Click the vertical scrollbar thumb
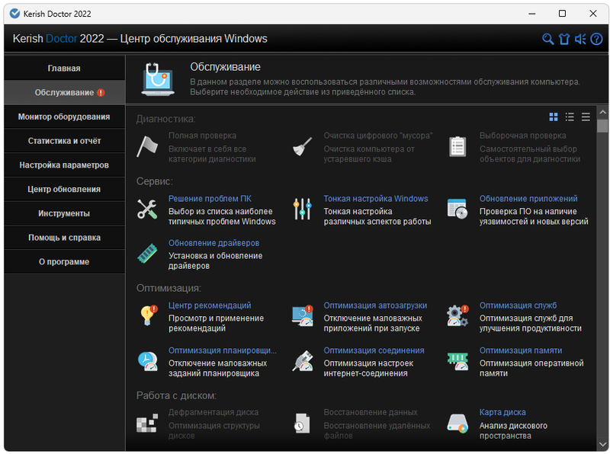This screenshot has width=610, height=454. 602,126
